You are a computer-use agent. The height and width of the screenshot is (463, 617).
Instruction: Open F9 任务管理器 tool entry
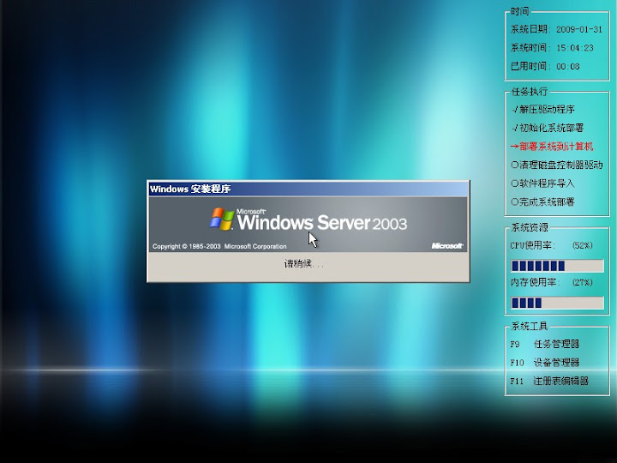pyautogui.click(x=545, y=344)
